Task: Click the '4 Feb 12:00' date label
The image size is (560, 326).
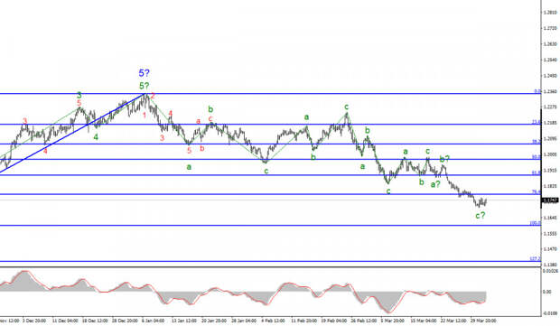Action: [x=273, y=321]
